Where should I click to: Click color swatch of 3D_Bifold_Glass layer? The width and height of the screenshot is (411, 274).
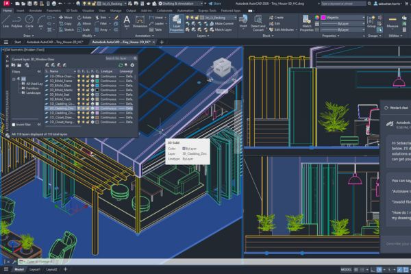97,85
